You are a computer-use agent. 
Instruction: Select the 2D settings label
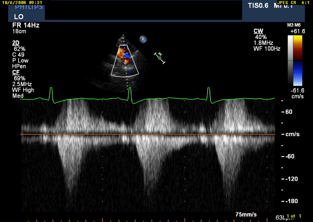coord(16,43)
